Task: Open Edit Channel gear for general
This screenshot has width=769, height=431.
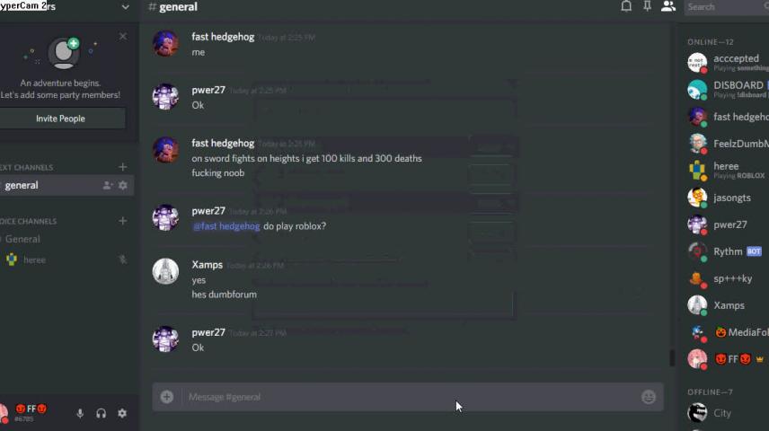Action: [122, 185]
